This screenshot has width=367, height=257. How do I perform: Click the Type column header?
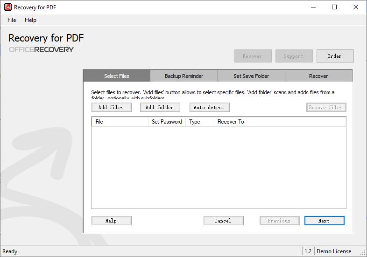(200, 122)
